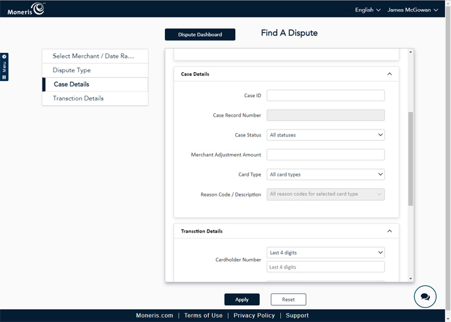
Task: Click the Merchant Adjustment Amount field
Action: (x=325, y=155)
